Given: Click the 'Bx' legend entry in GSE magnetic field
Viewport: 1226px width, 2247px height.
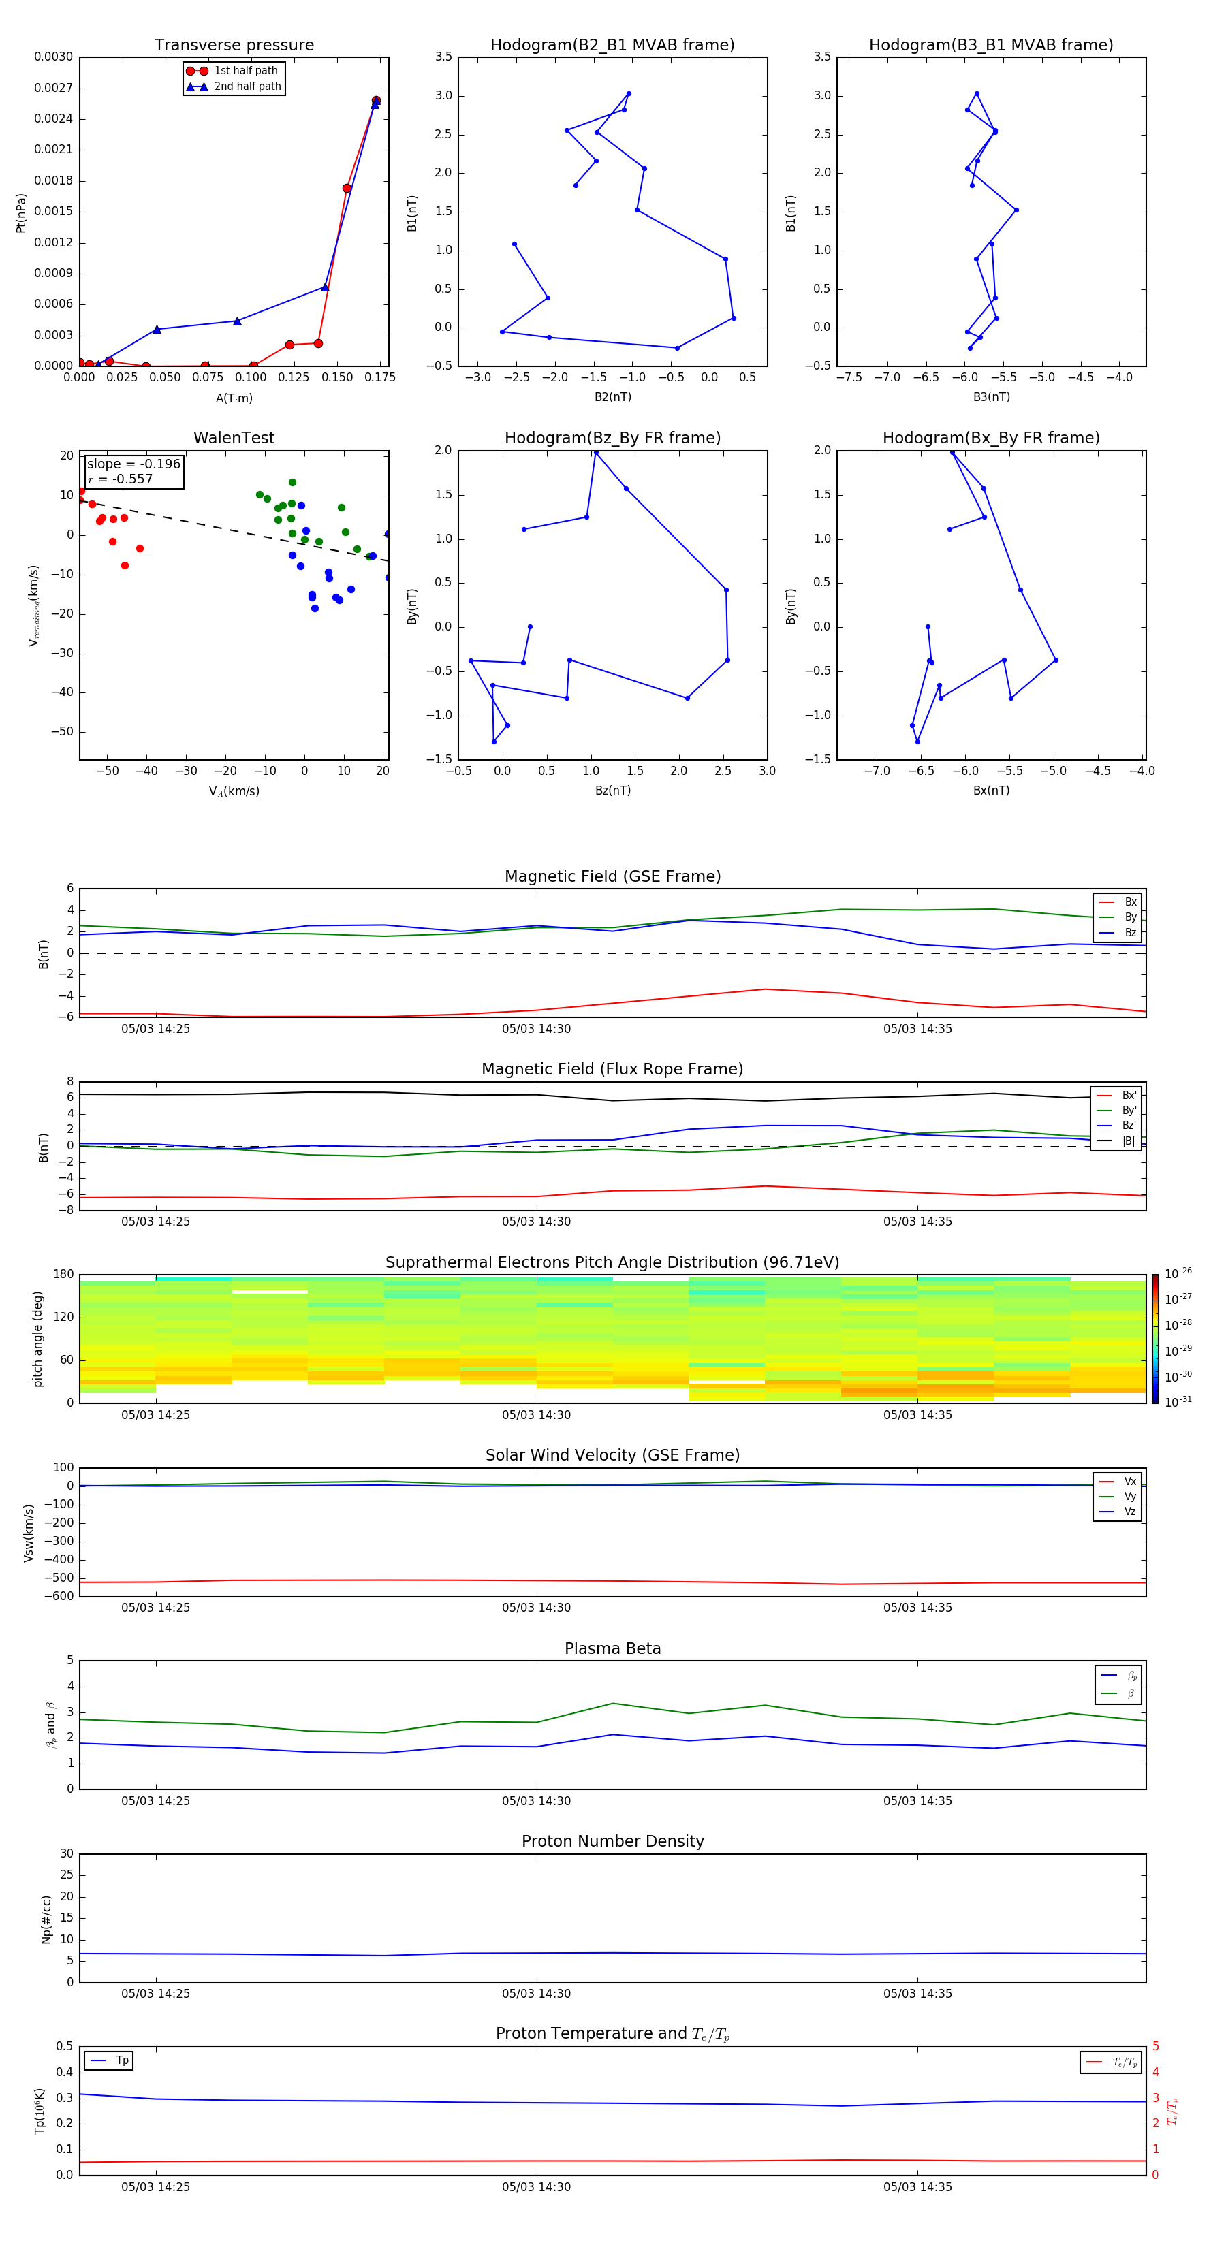Looking at the screenshot, I should click(1118, 902).
